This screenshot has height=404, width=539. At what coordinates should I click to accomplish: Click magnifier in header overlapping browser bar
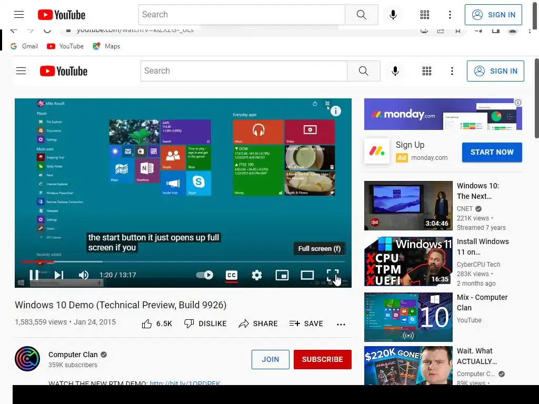361,14
